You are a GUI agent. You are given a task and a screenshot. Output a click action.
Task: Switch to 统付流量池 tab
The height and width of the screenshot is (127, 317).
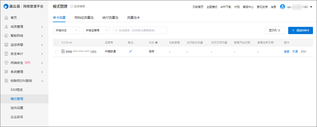[110, 18]
